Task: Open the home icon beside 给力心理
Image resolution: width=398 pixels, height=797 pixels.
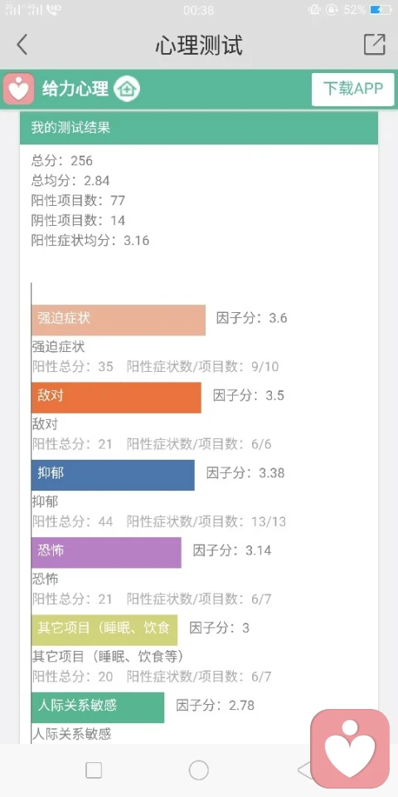Action: [x=126, y=90]
